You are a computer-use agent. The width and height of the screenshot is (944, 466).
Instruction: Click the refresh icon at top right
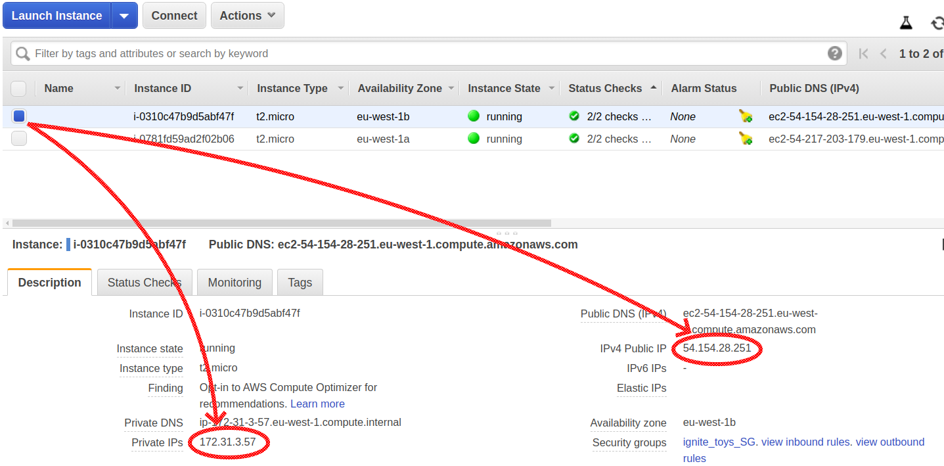tap(937, 23)
